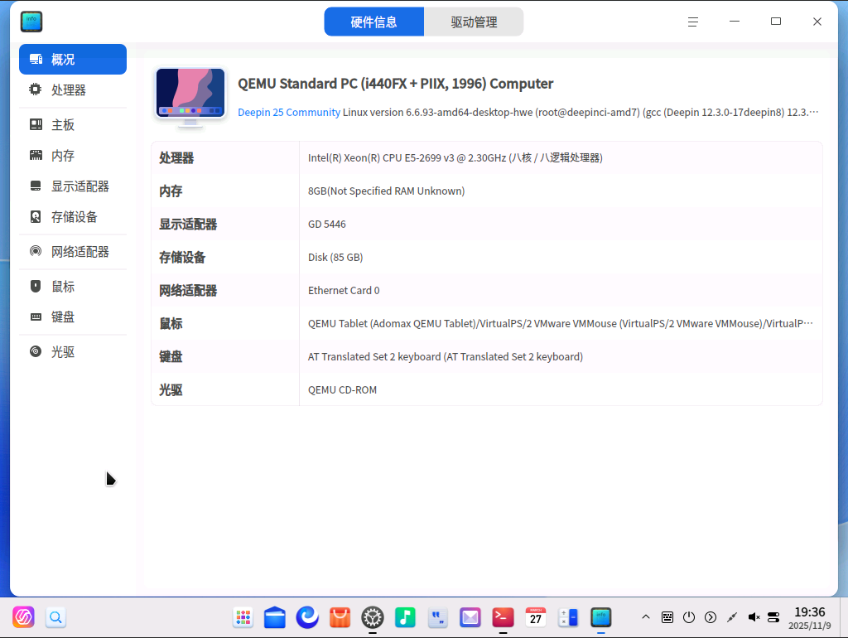
Task: Select the heading "QEMU Standard PC (i440FX + PIIX, 1996) Computer"
Action: tap(395, 84)
